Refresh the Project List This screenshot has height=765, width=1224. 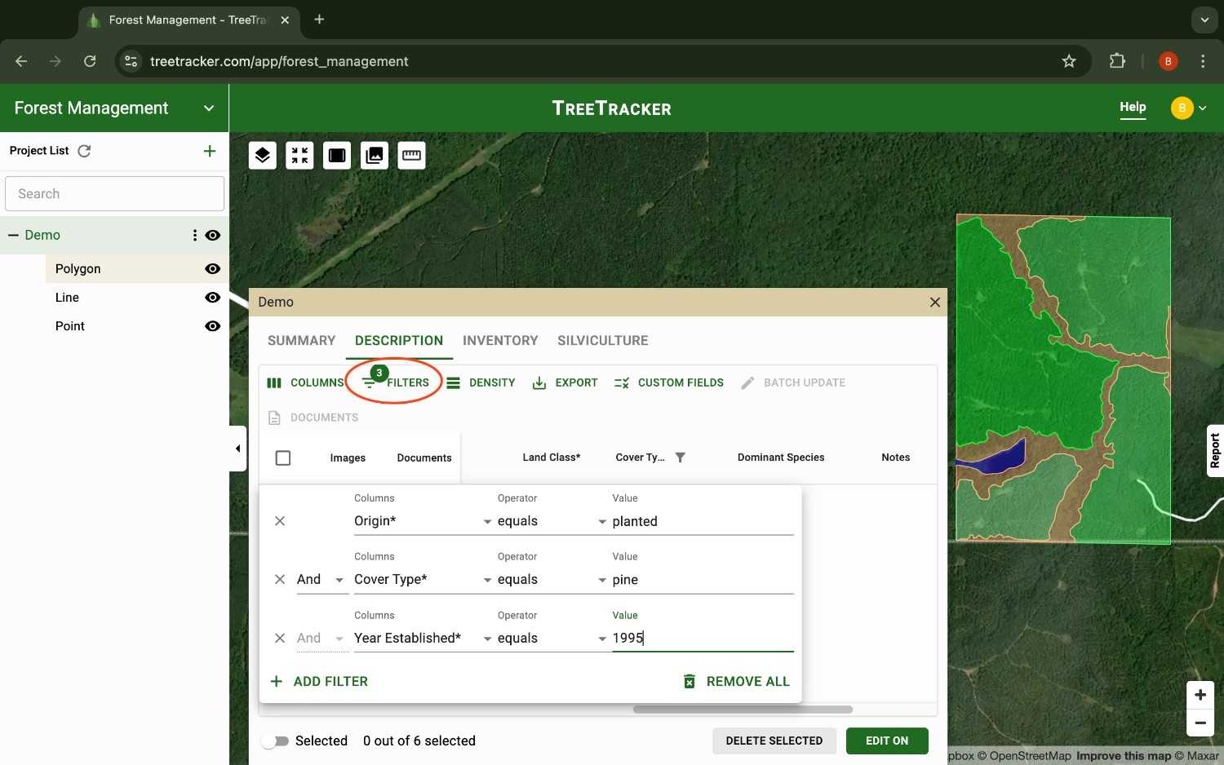pos(84,151)
